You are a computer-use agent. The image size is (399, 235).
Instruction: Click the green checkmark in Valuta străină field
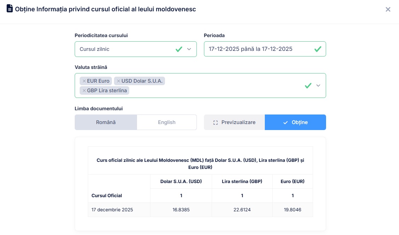[x=308, y=86]
